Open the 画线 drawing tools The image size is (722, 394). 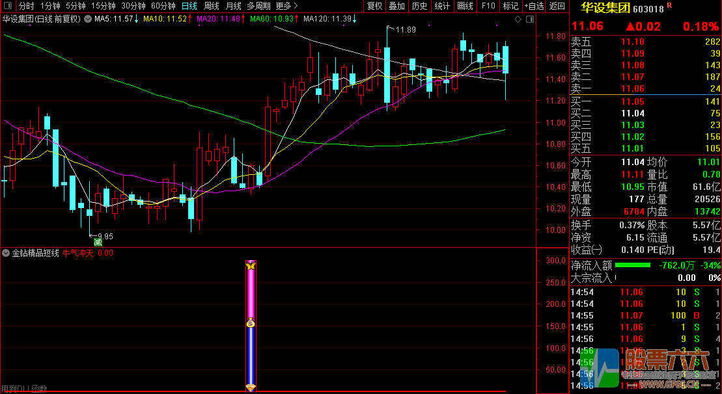click(465, 6)
